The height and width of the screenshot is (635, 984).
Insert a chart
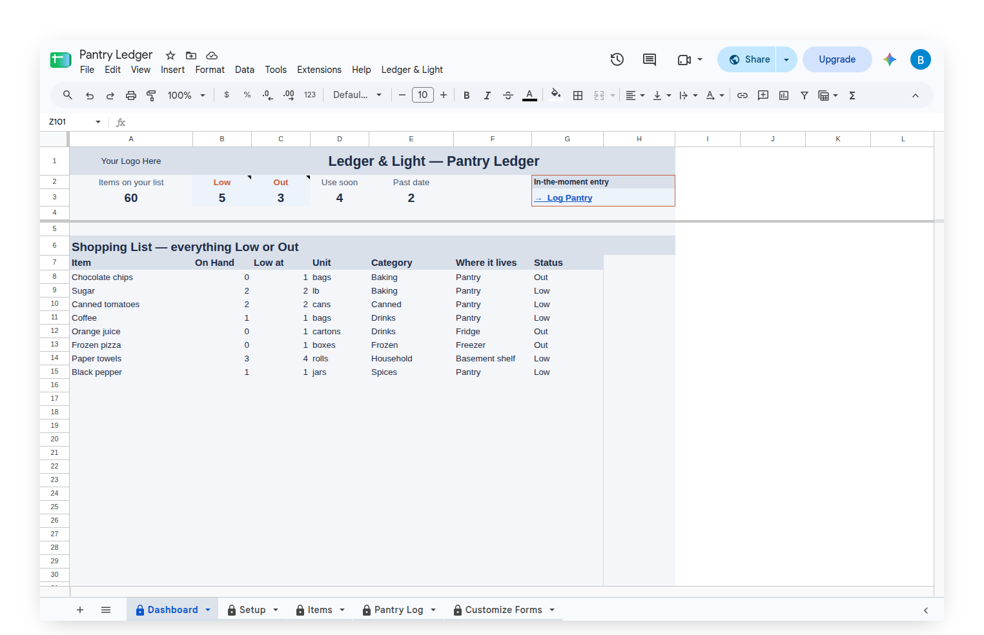pos(784,96)
